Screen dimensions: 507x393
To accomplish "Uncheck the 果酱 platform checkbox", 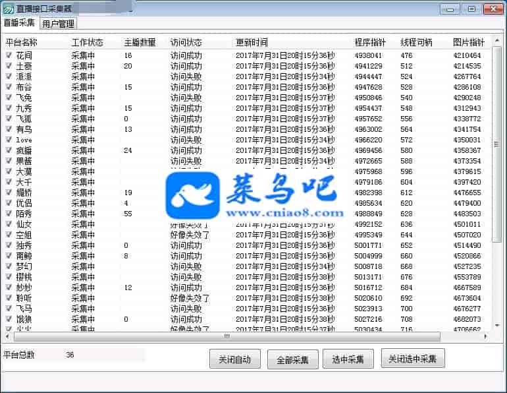I will click(x=9, y=161).
